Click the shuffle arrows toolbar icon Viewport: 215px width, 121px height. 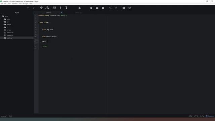(x=116, y=8)
